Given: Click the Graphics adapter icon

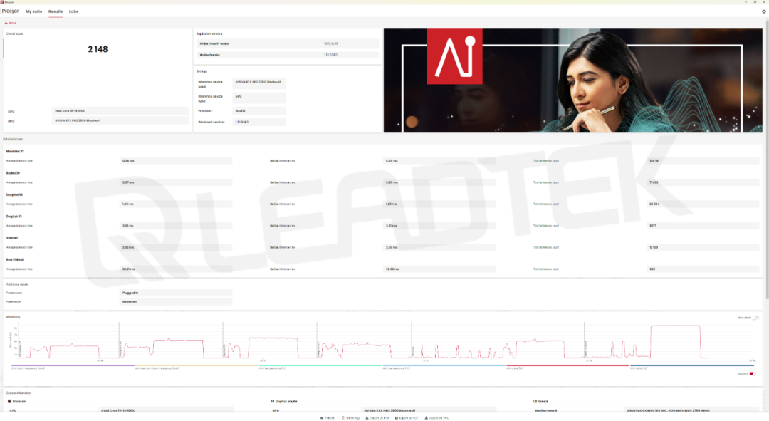Looking at the screenshot, I should tap(272, 401).
